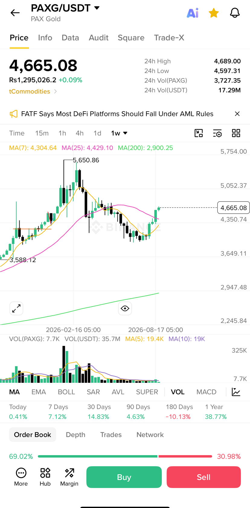Open Margin trading icon
This screenshot has width=250, height=508.
[69, 477]
